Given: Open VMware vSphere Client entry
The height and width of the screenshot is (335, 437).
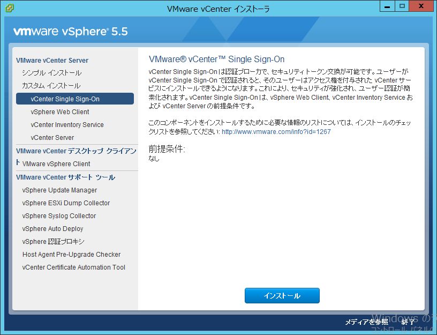Looking at the screenshot, I should 56,163.
